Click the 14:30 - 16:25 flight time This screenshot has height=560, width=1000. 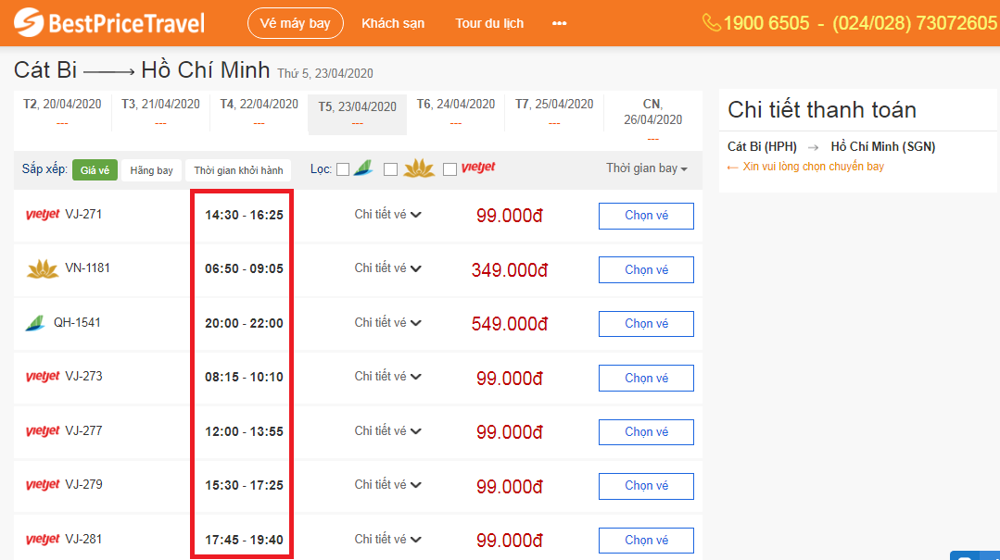244,216
